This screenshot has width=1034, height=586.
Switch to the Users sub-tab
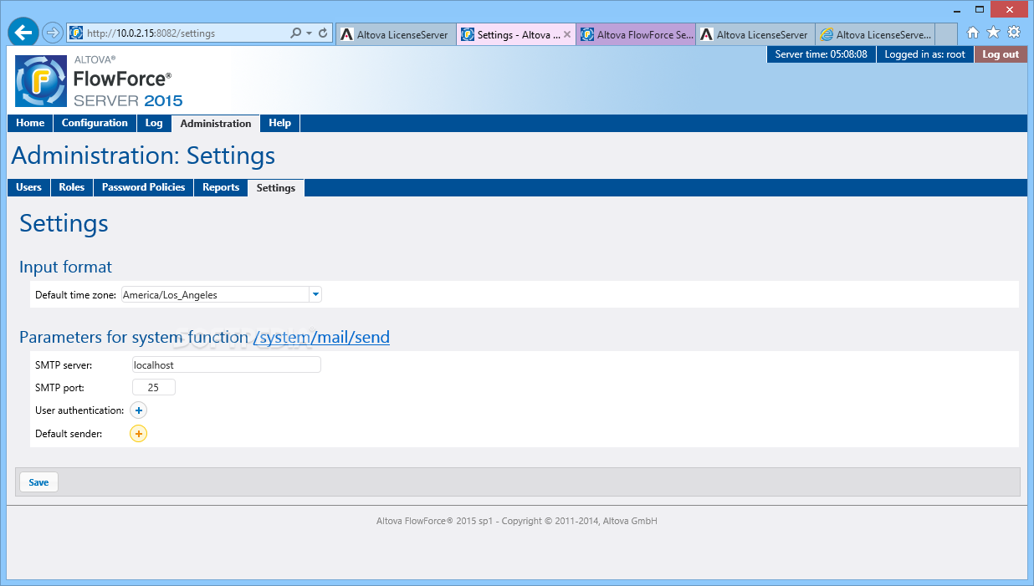pos(28,187)
